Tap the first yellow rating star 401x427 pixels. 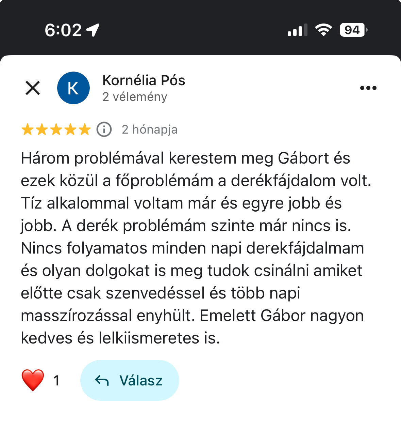point(27,129)
